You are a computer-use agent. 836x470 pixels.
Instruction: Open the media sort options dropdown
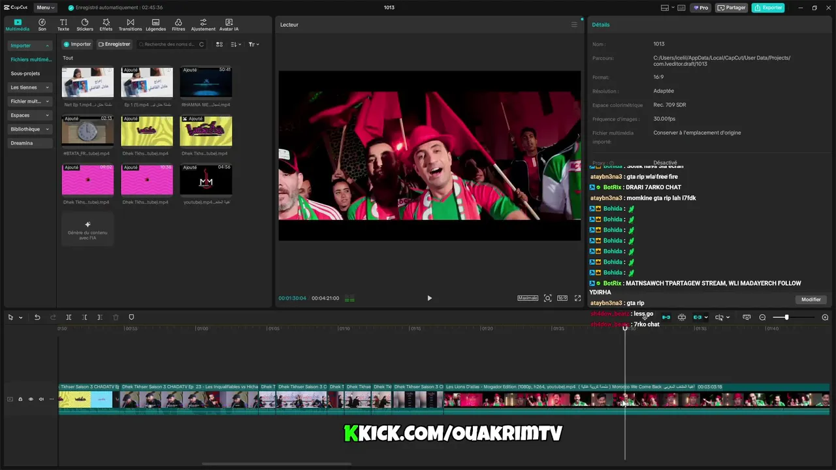pyautogui.click(x=236, y=44)
